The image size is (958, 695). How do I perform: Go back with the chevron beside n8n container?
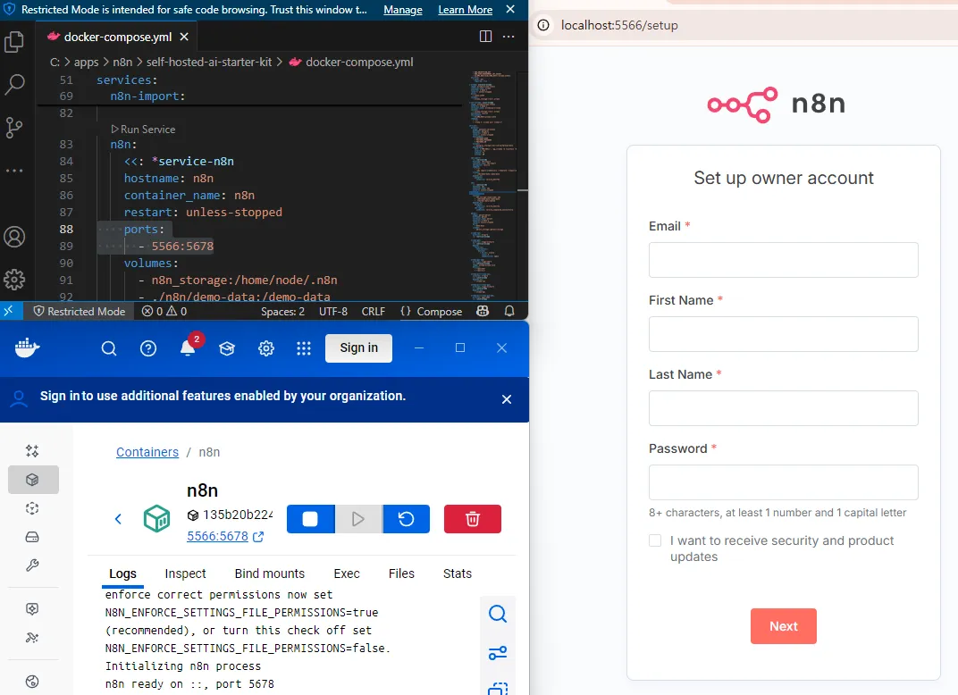click(119, 519)
